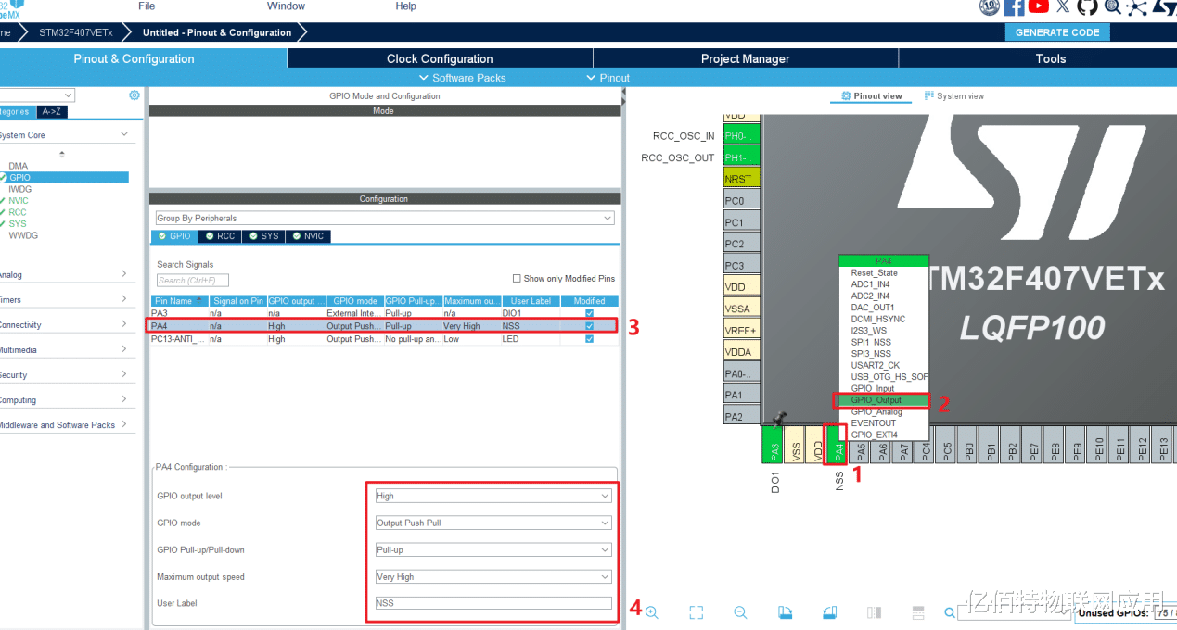The width and height of the screenshot is (1177, 630).
Task: Open the Facebook icon link
Action: [x=1015, y=7]
